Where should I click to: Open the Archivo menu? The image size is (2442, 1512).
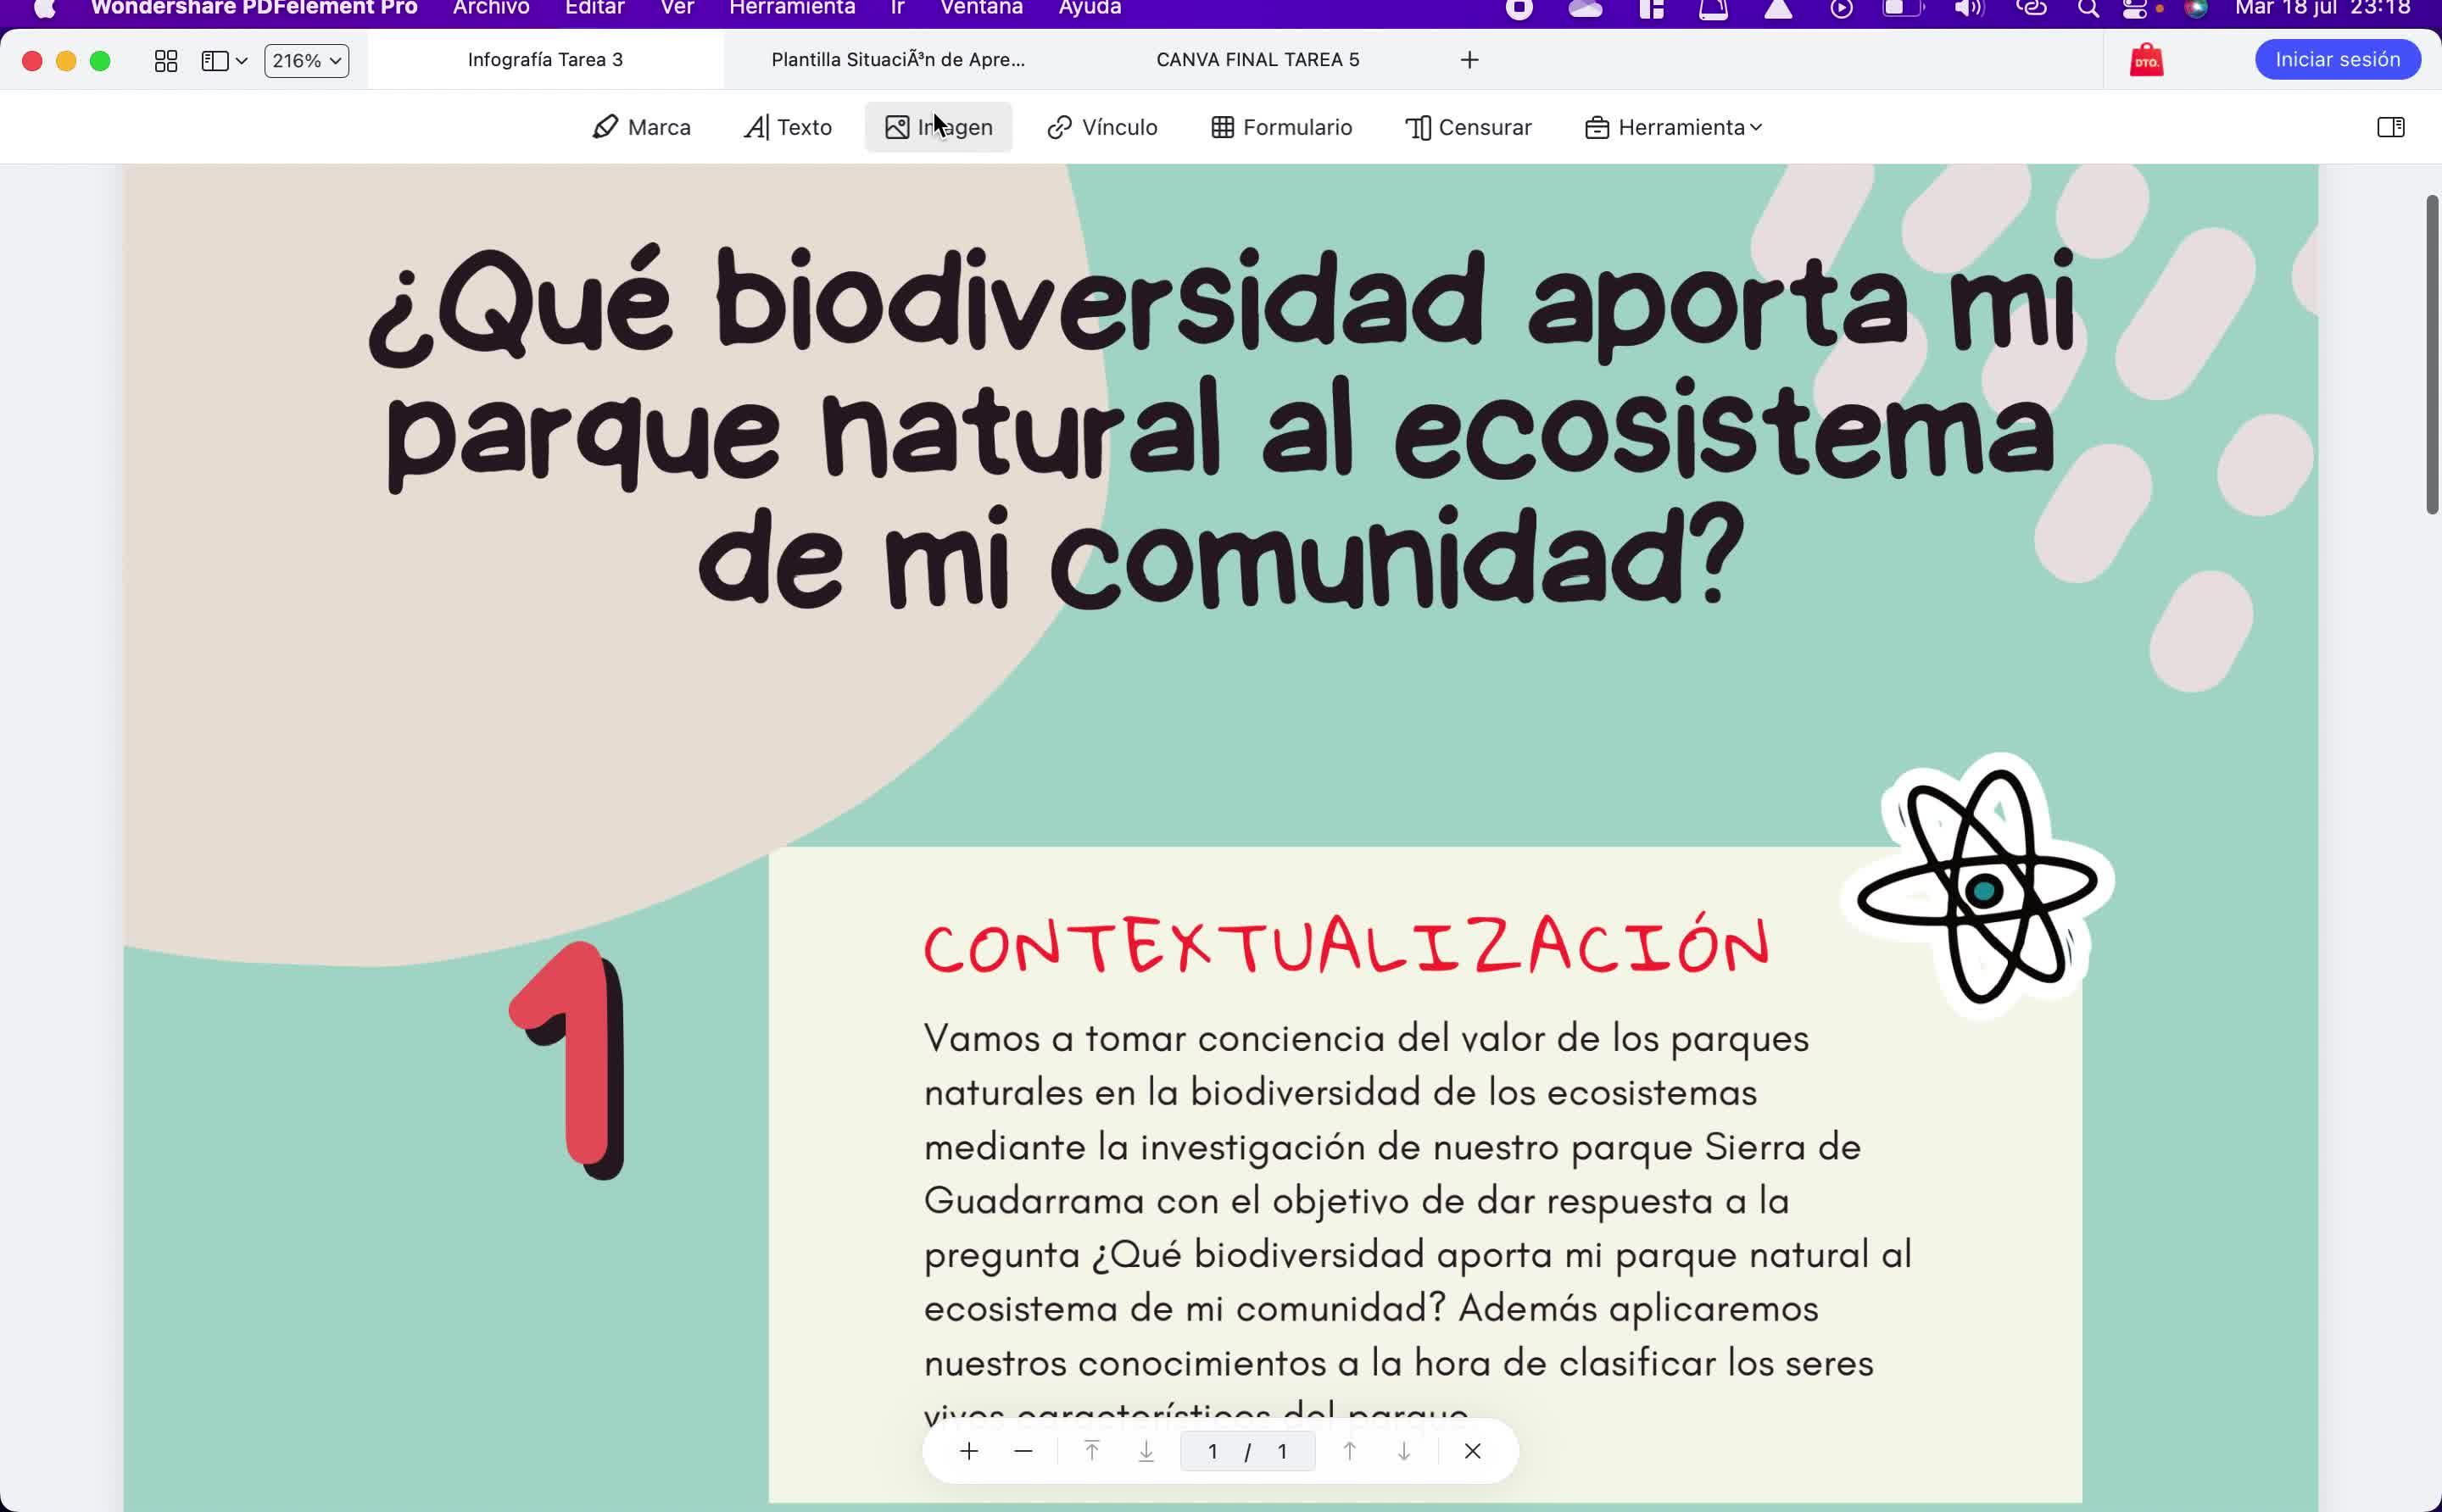tap(490, 9)
